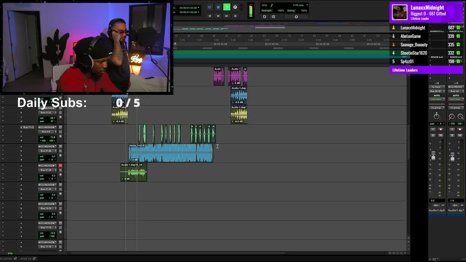This screenshot has height=262, width=466.
Task: Click the -12.8 volume value in edit window
Action: (x=53, y=137)
